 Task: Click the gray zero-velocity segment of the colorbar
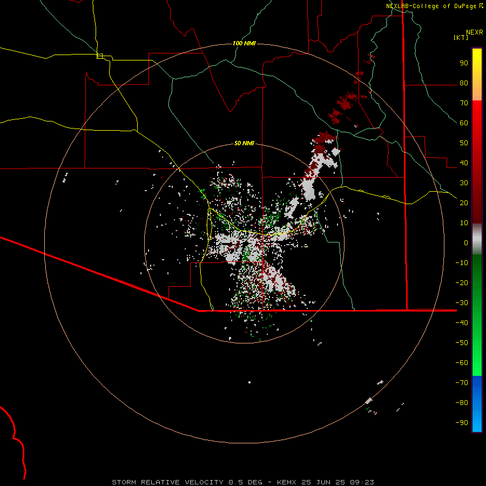[x=477, y=239]
